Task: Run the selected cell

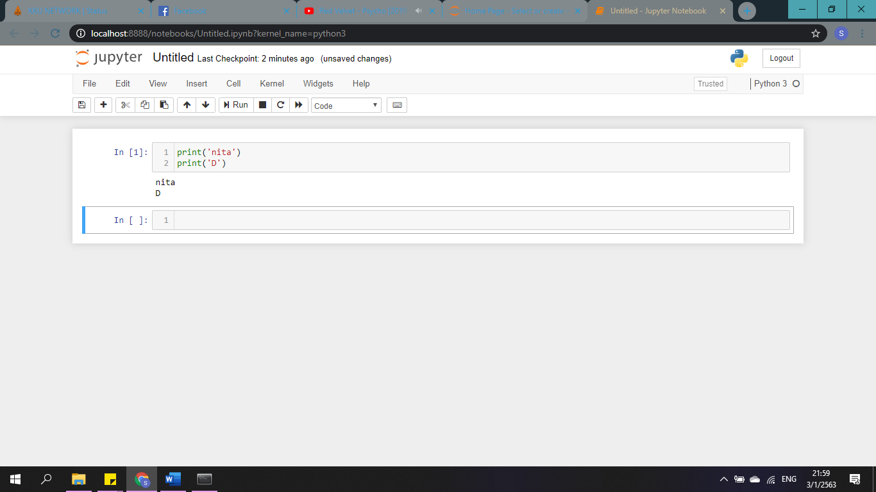Action: (x=235, y=105)
